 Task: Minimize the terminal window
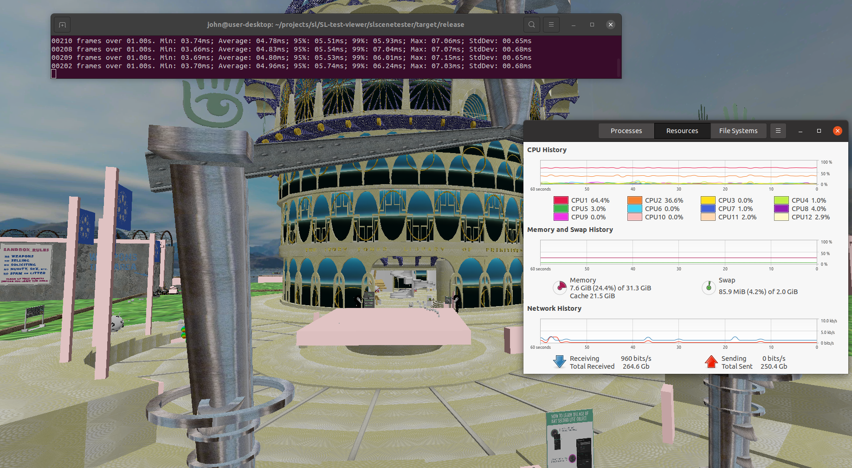(574, 25)
